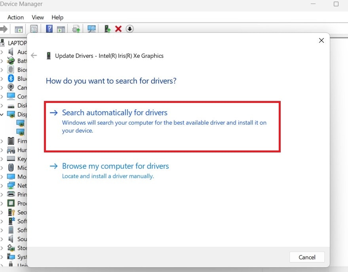
Task: Select first display adapter child device icon
Action: [x=21, y=123]
